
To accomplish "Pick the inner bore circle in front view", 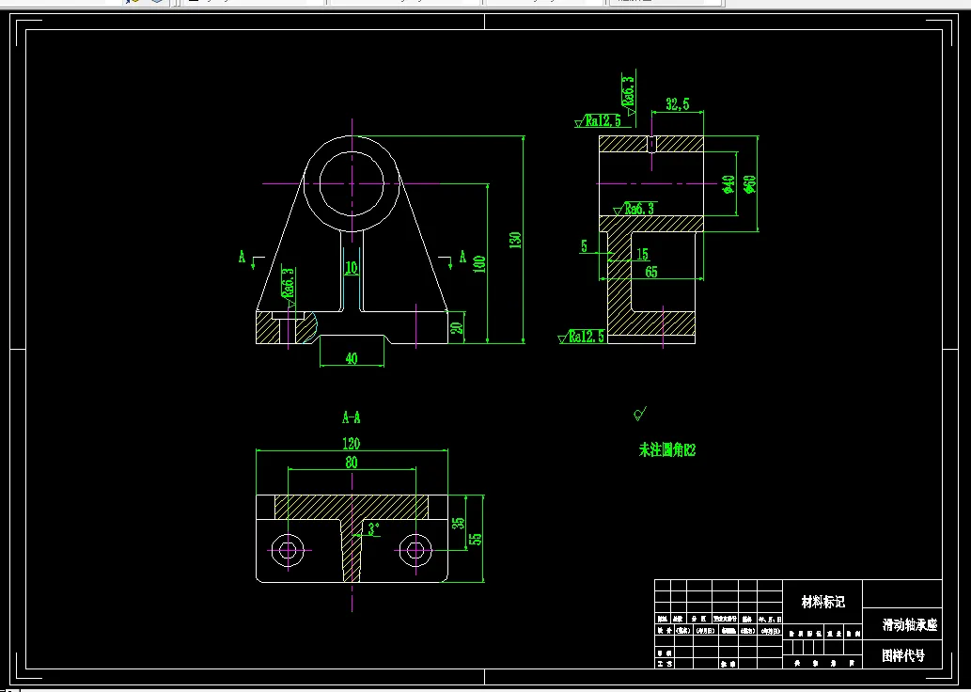I will [352, 183].
